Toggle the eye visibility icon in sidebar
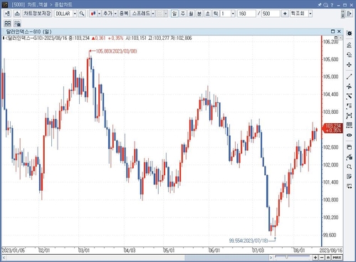Viewport: 356px width, 262px height. pyautogui.click(x=349, y=135)
